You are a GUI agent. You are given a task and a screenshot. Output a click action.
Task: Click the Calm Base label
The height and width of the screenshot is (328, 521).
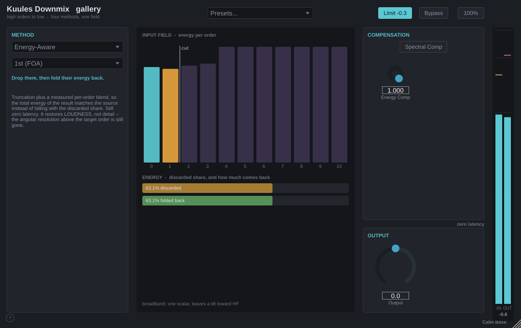point(494,322)
